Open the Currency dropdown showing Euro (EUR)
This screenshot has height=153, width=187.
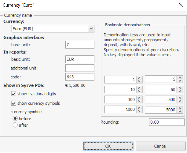tap(91, 29)
